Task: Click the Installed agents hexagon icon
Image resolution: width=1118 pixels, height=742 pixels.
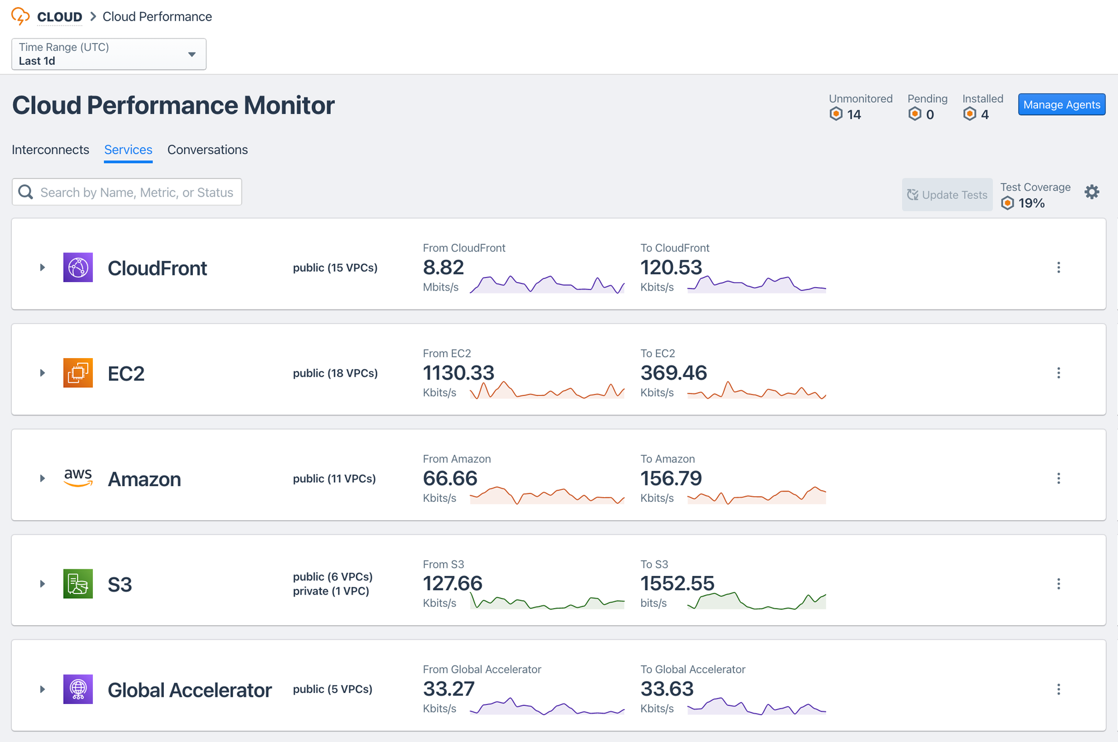Action: pyautogui.click(x=970, y=114)
